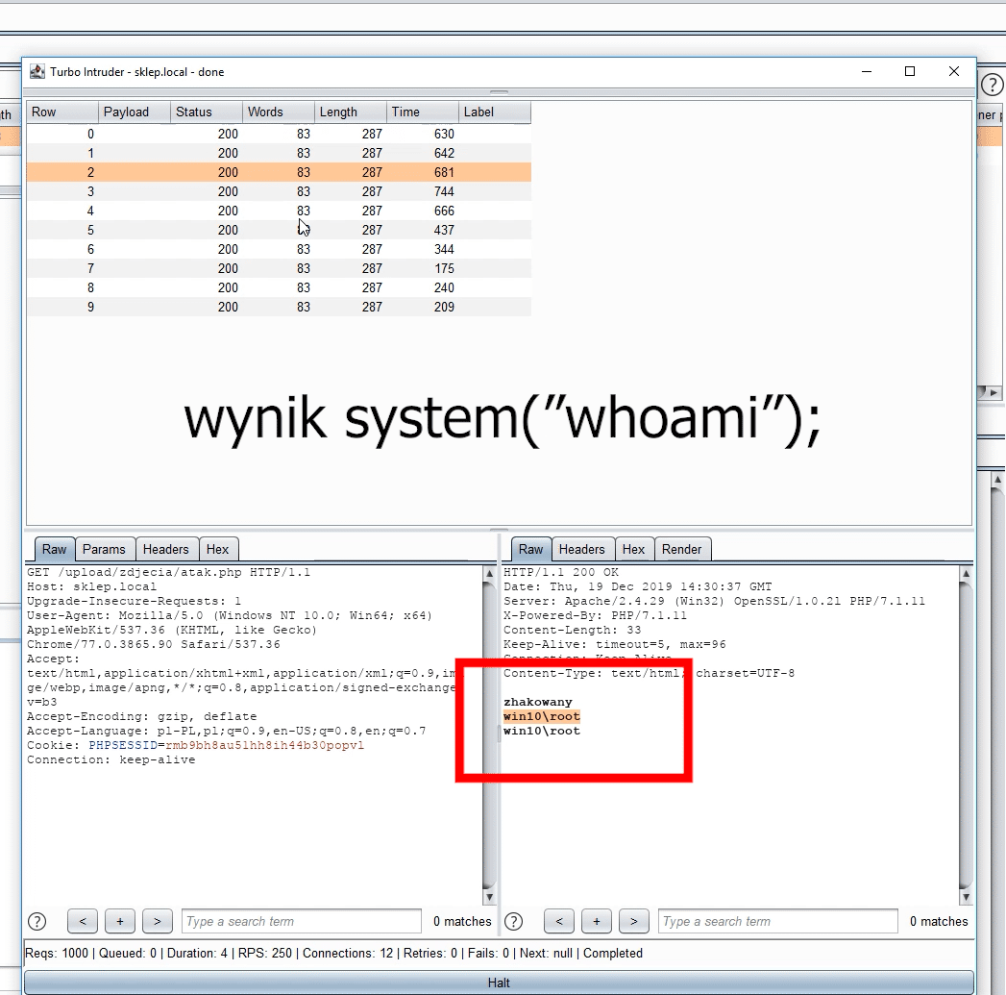Viewport: 1006px width, 995px height.
Task: Open the response Render tab
Action: 681,549
